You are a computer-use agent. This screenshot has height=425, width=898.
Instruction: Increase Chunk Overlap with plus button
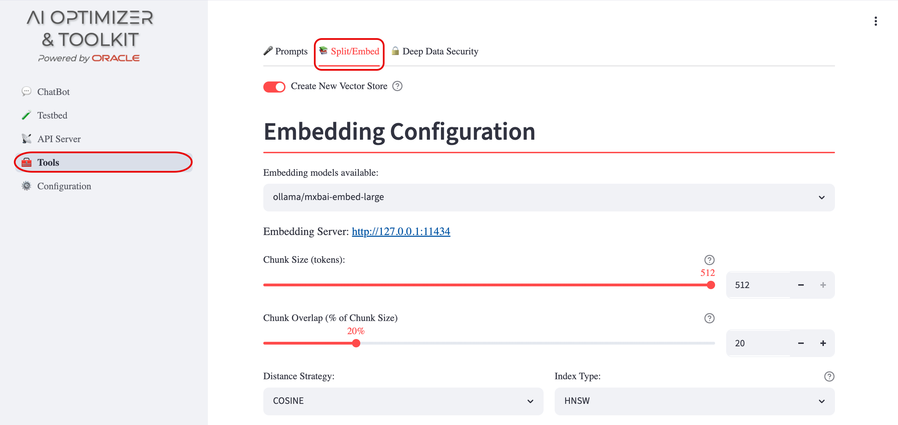823,343
